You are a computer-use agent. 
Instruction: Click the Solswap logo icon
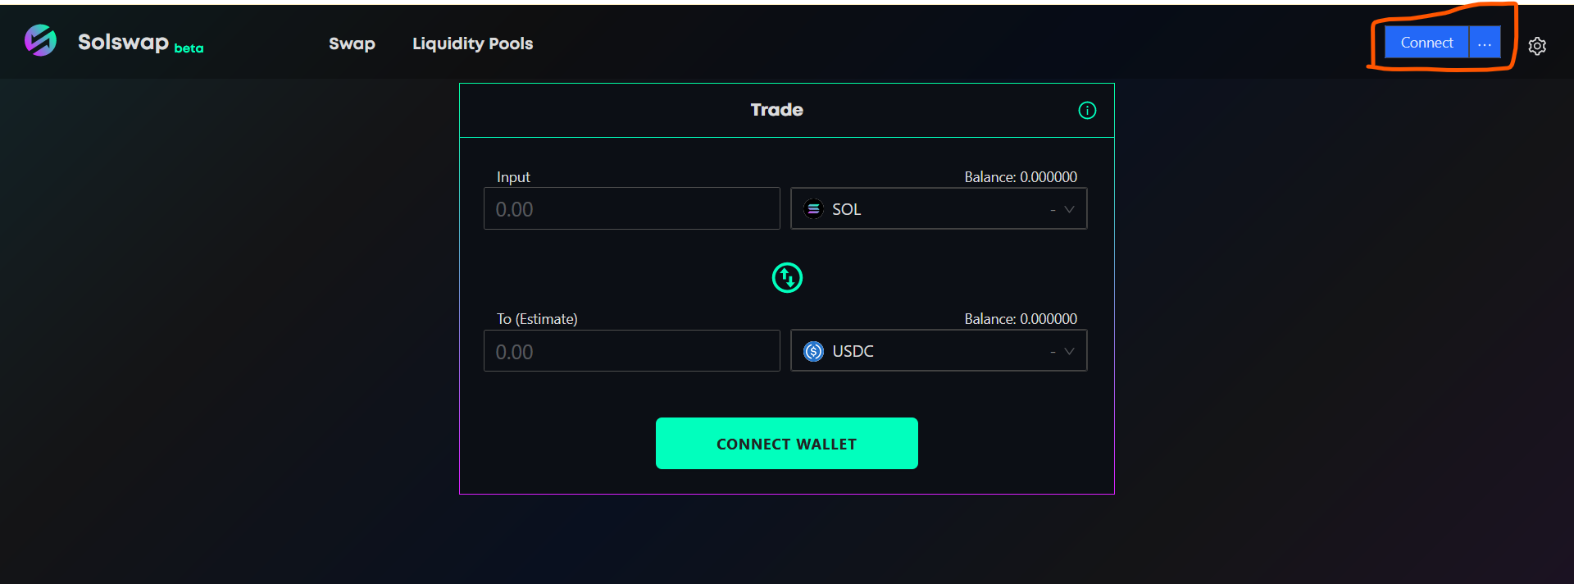tap(40, 40)
